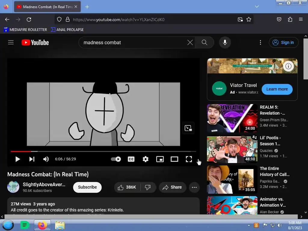Open Lil' Pootis Season 1 video title
308x231 pixels.
tap(270, 141)
